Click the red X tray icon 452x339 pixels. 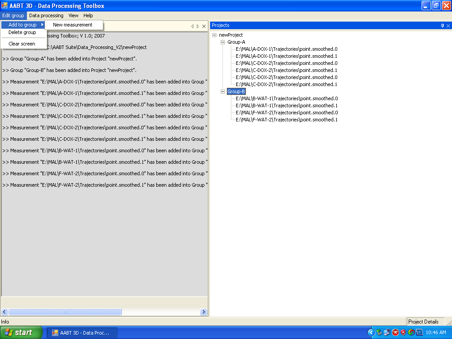pyautogui.click(x=395, y=333)
